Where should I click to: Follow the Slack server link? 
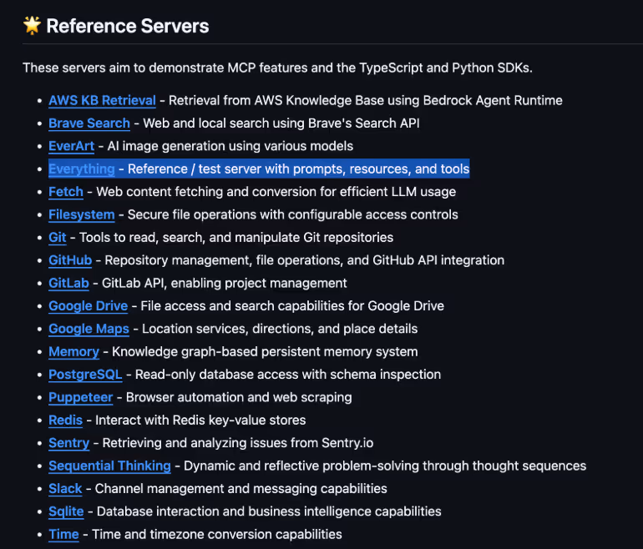(65, 489)
